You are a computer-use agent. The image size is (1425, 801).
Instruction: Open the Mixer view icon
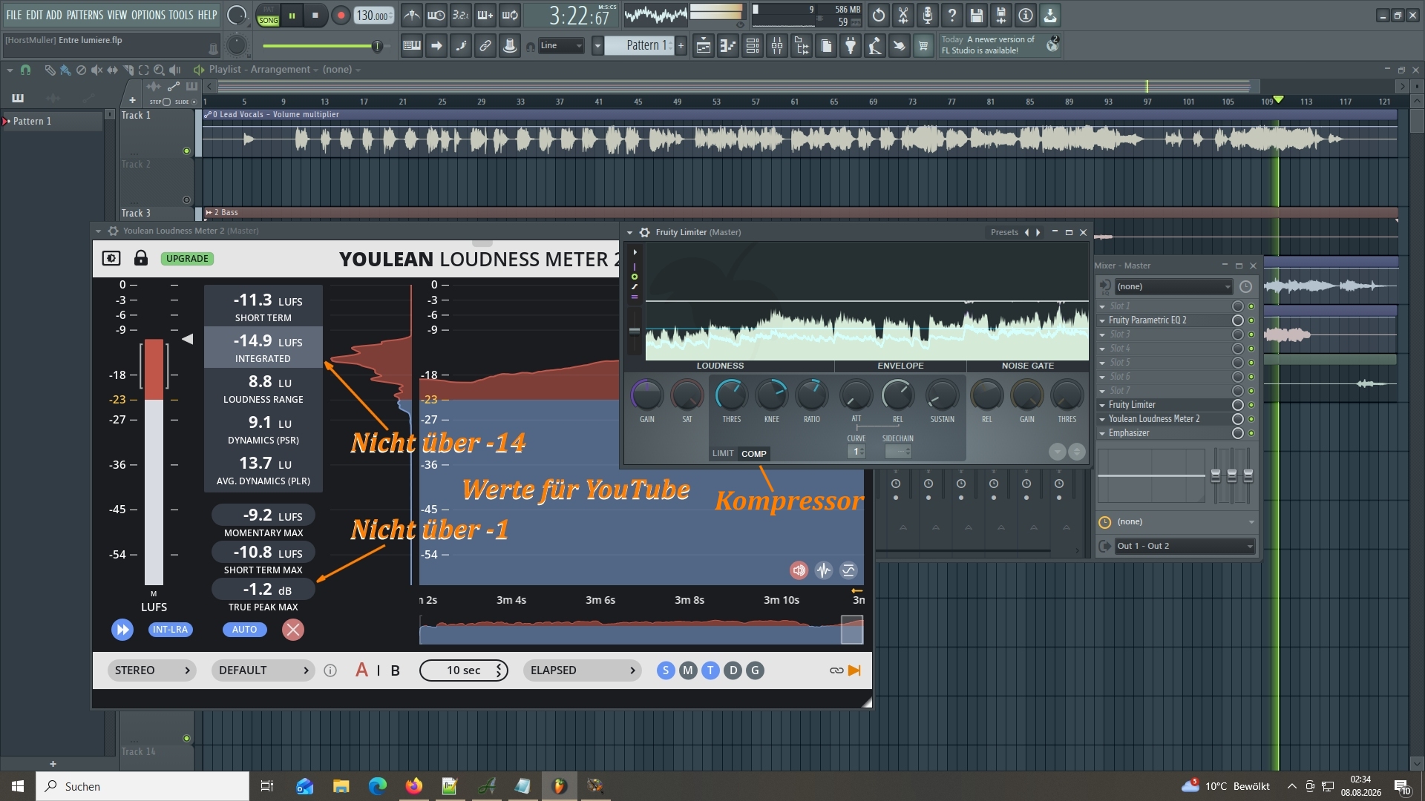coord(777,46)
